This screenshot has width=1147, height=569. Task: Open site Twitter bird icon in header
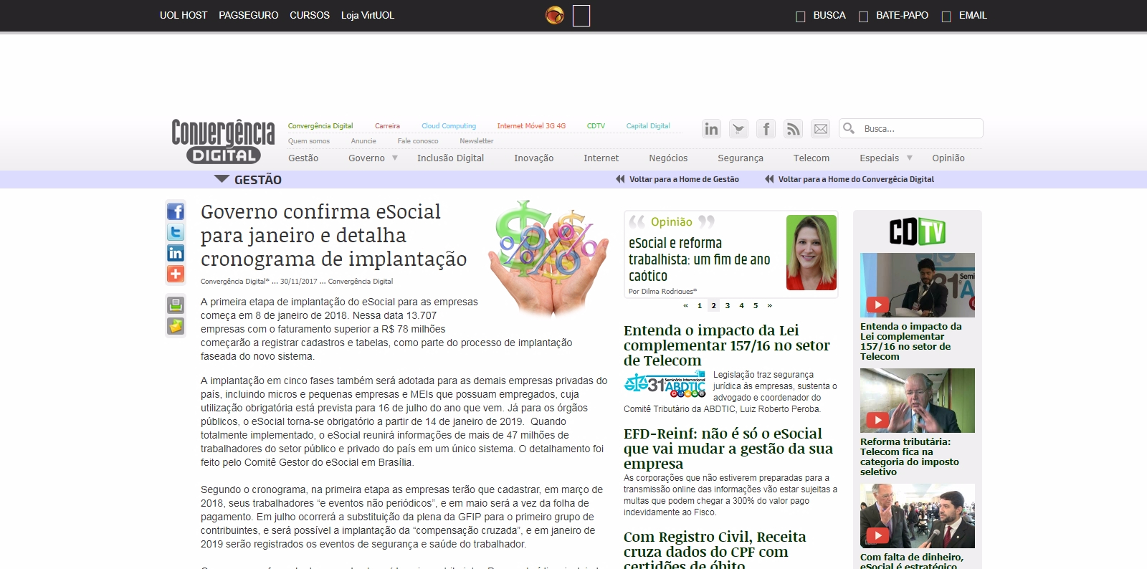pos(738,129)
